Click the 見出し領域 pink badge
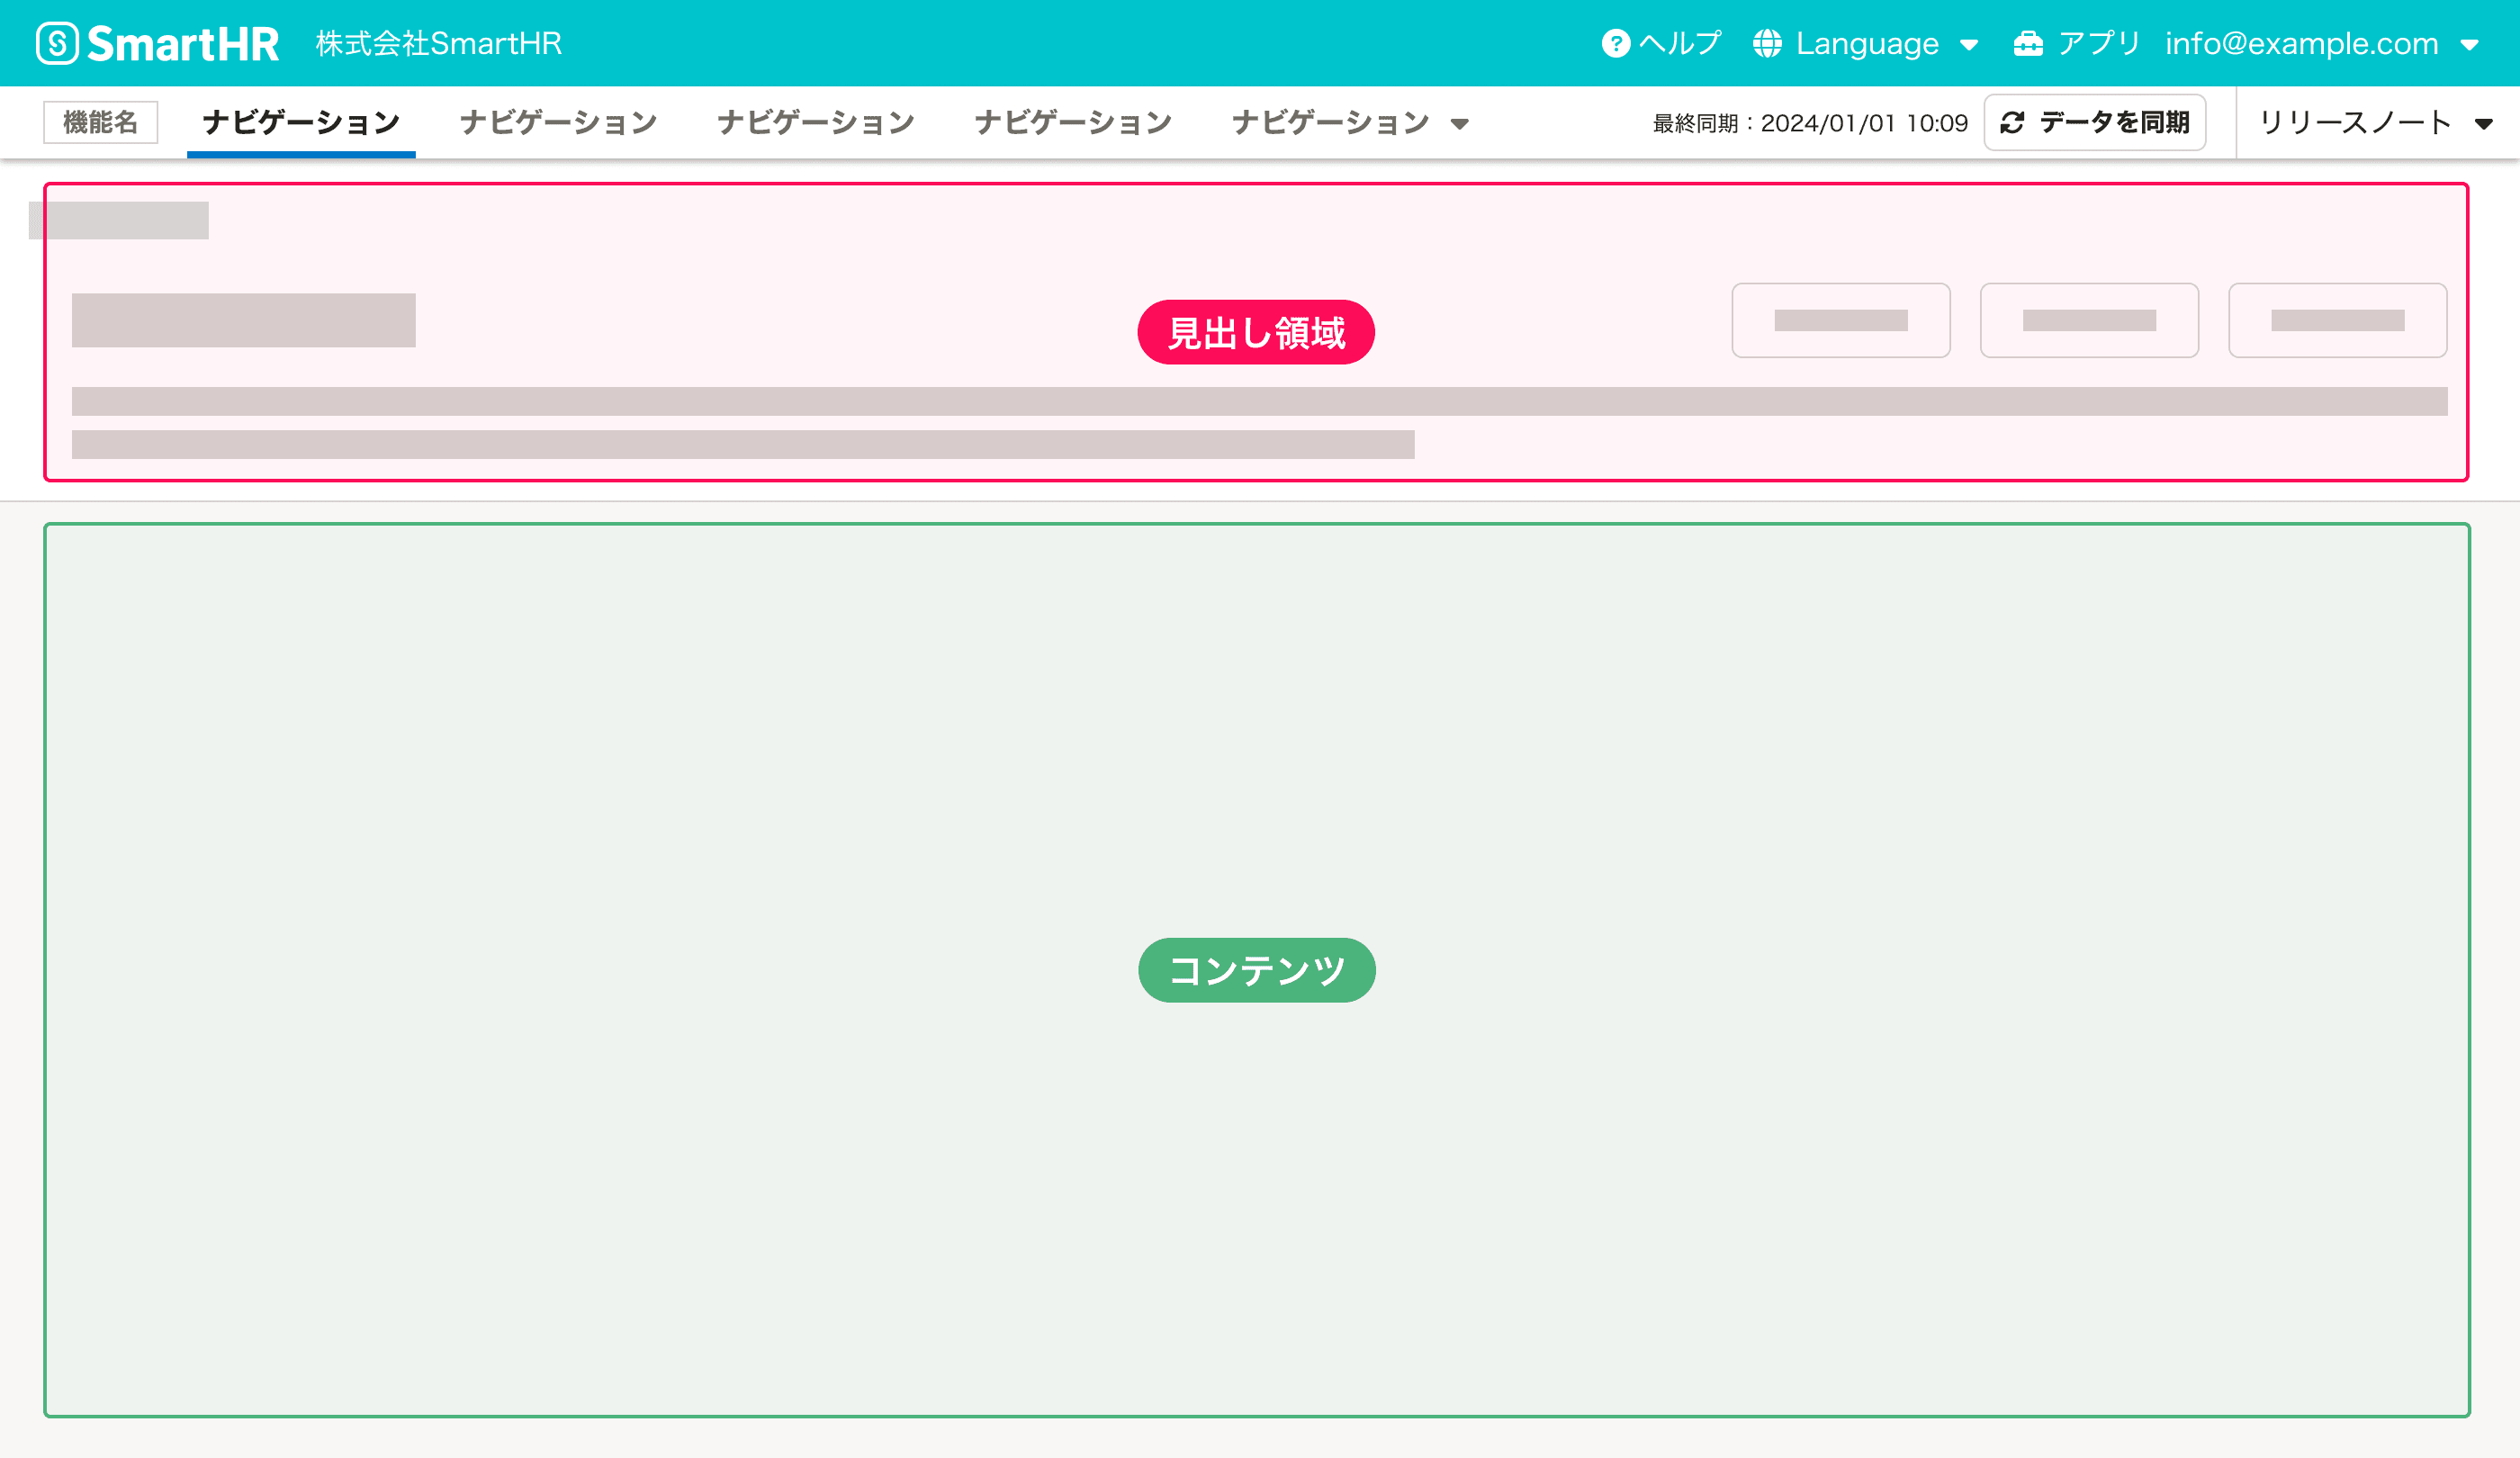Viewport: 2520px width, 1458px height. [x=1255, y=332]
